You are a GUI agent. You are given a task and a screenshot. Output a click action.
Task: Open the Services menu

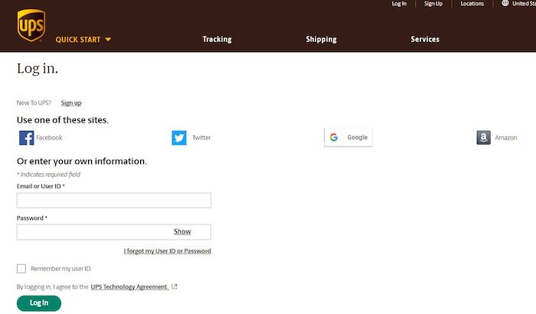pyautogui.click(x=425, y=39)
